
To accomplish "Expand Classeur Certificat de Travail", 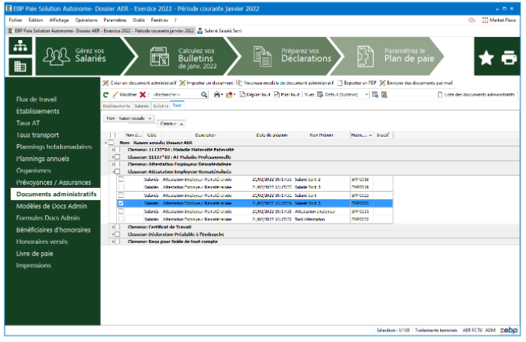I will tap(113, 227).
